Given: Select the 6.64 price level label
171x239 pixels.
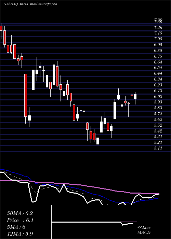Looking at the screenshot, I should click(x=158, y=62).
